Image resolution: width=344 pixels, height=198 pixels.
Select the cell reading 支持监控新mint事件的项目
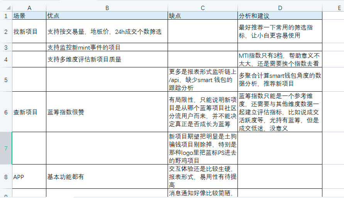click(x=107, y=47)
